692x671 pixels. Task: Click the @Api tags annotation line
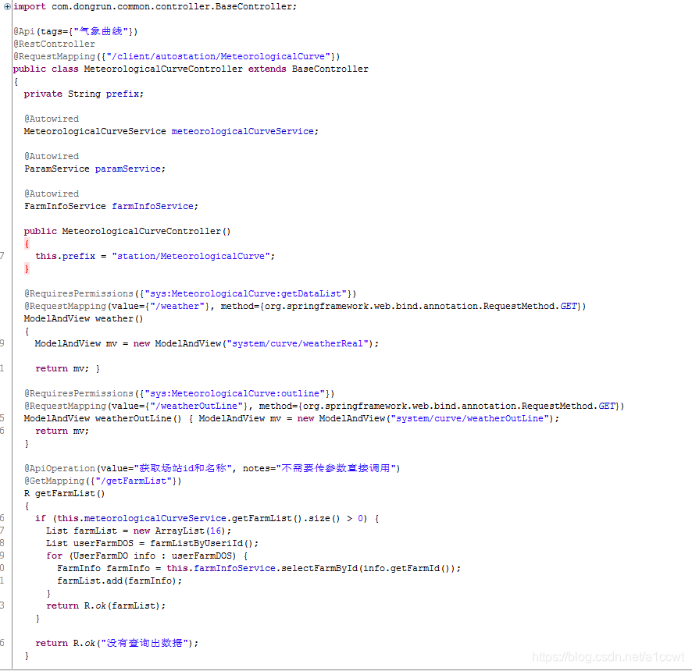pyautogui.click(x=76, y=31)
